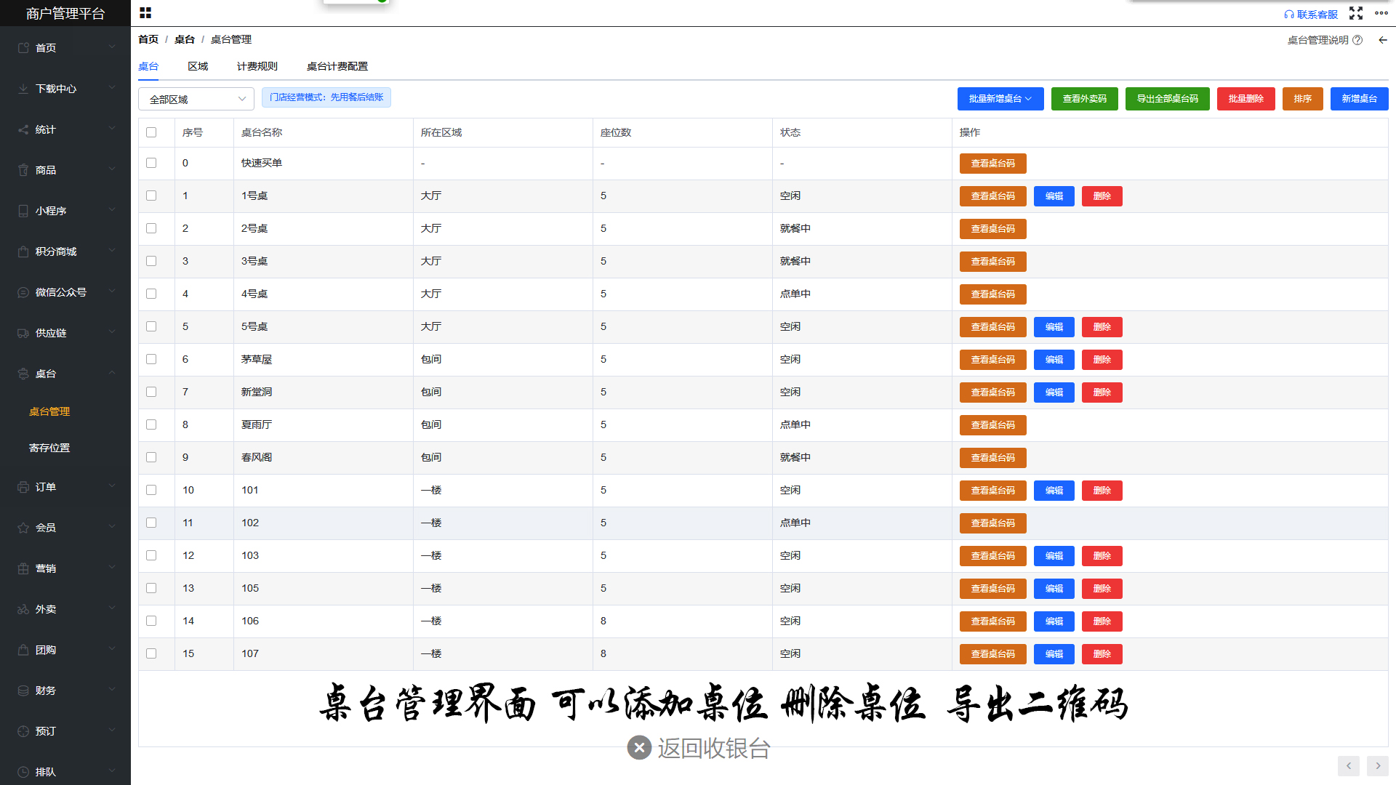
Task: Open the 寄存位置 sidebar submenu item
Action: click(49, 448)
